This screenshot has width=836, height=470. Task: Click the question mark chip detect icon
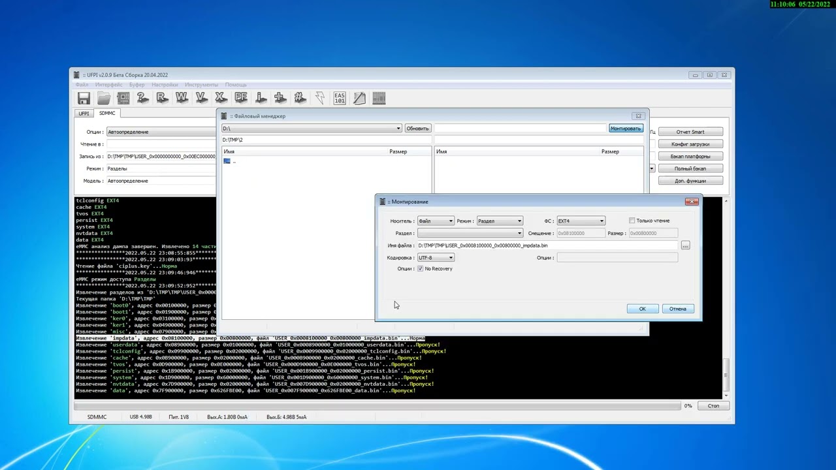click(142, 98)
